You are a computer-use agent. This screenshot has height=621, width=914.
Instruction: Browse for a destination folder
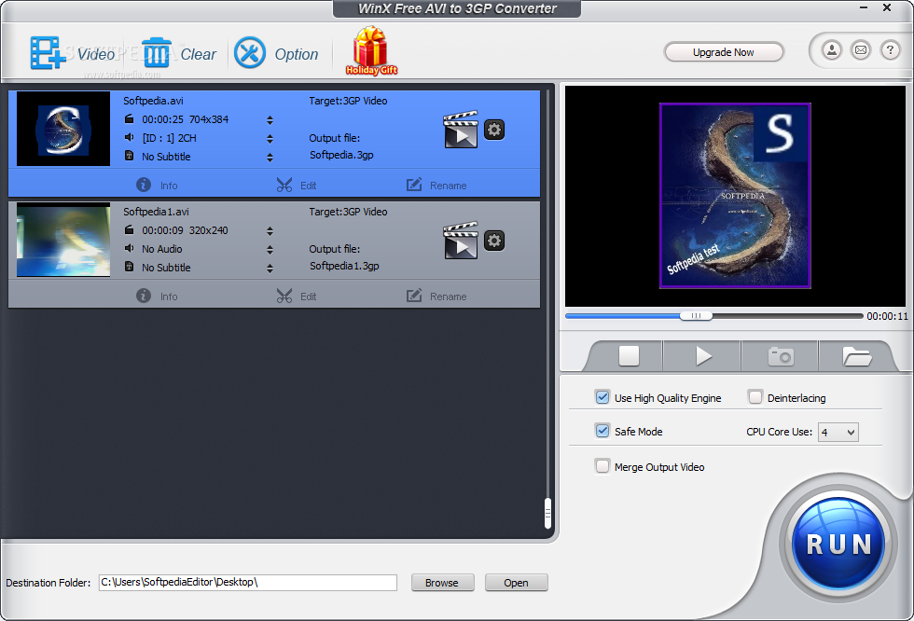[x=442, y=583]
